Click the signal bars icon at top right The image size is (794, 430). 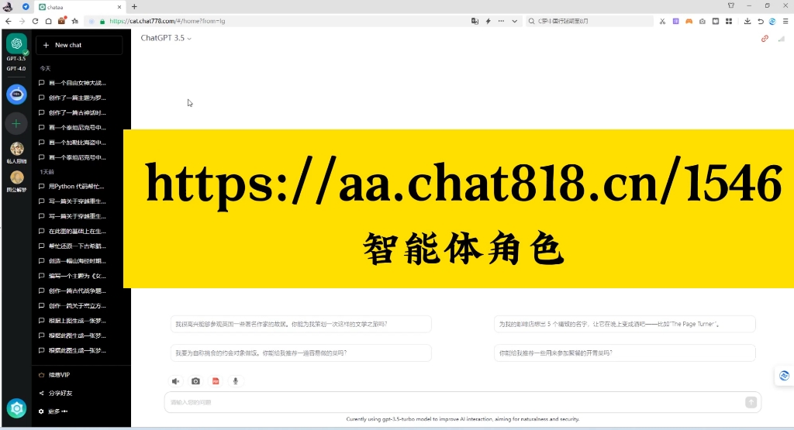tap(782, 39)
